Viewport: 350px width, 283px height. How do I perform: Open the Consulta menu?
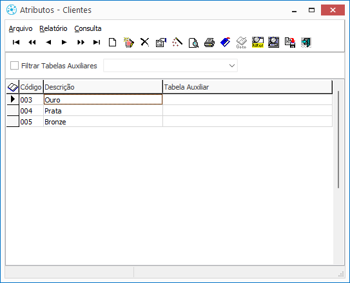click(x=88, y=28)
